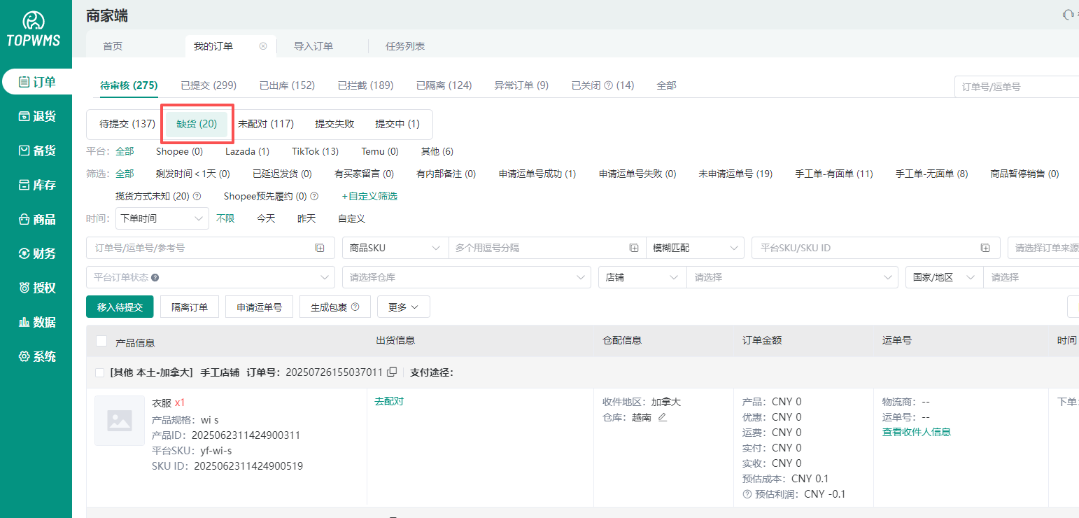The width and height of the screenshot is (1079, 518).
Task: Expand the 下单时间 time type dropdown
Action: [x=162, y=218]
